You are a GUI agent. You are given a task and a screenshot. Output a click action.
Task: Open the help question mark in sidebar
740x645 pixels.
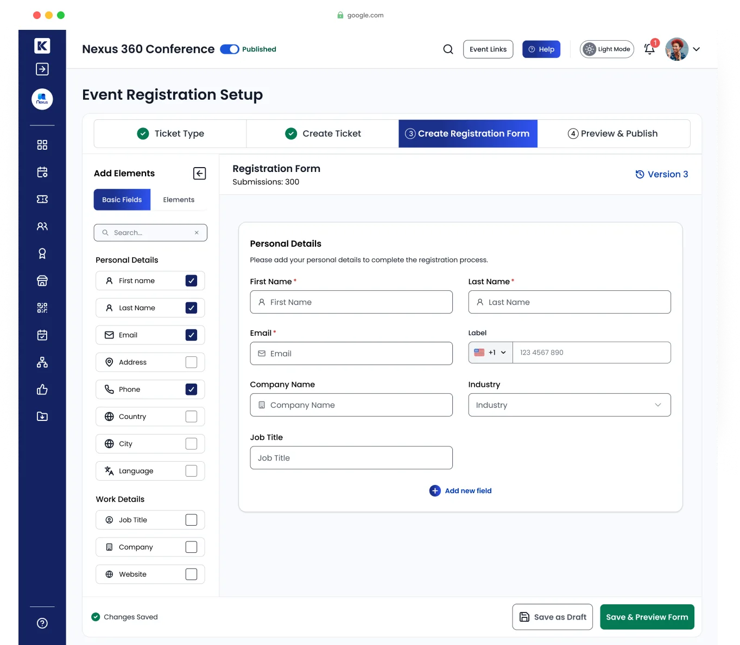[x=42, y=623]
